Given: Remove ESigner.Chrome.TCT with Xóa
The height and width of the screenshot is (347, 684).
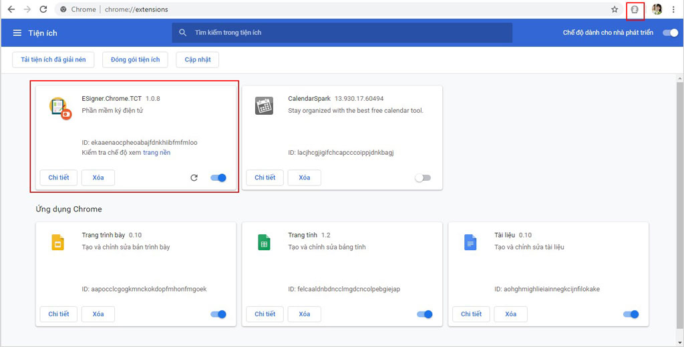Looking at the screenshot, I should point(98,178).
